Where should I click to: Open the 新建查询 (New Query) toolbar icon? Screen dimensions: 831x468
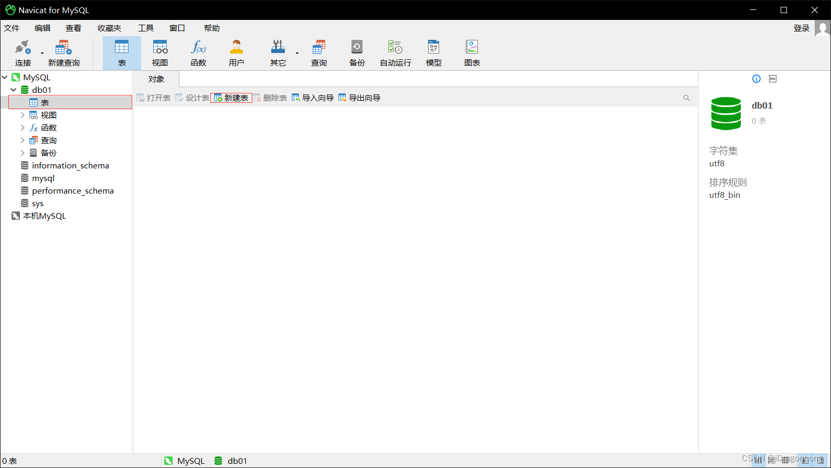63,52
